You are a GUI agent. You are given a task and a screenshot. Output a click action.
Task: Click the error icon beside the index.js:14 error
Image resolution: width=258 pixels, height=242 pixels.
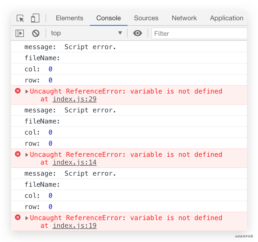click(x=18, y=154)
